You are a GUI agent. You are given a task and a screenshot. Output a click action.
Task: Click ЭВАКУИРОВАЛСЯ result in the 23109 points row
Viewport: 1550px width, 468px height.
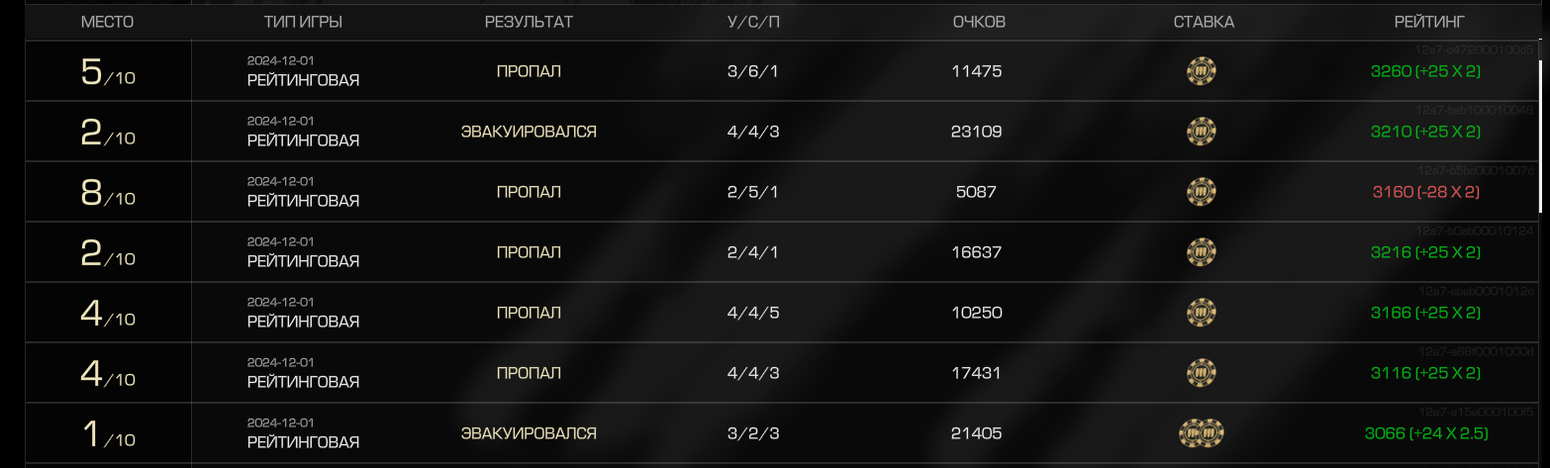(529, 132)
